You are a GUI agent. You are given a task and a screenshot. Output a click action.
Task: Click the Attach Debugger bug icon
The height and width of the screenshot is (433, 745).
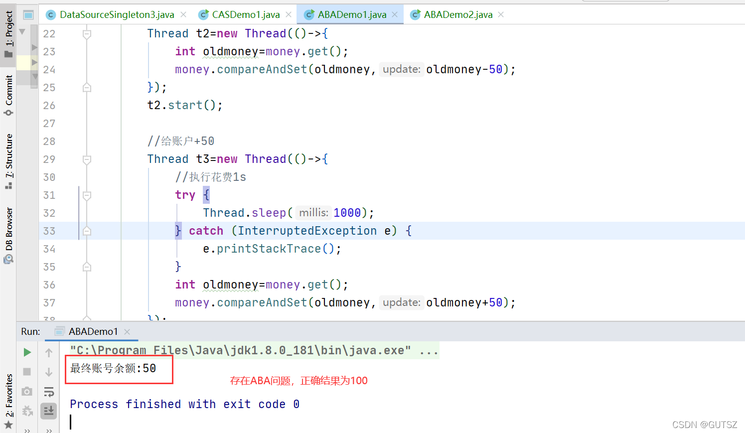(x=27, y=411)
